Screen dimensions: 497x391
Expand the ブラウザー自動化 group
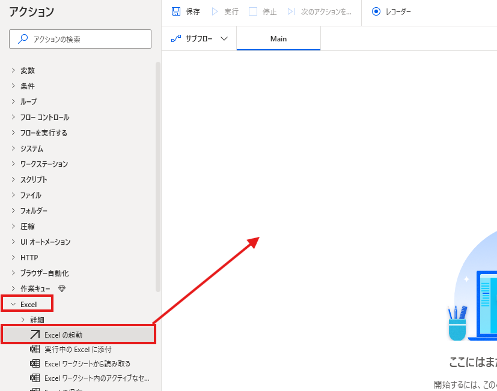13,273
